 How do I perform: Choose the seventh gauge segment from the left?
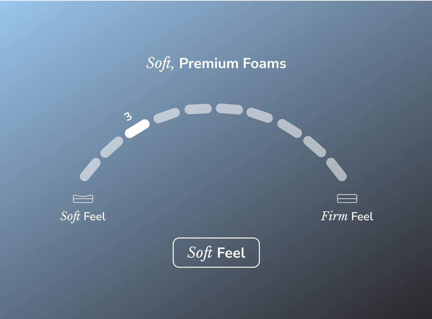point(260,115)
